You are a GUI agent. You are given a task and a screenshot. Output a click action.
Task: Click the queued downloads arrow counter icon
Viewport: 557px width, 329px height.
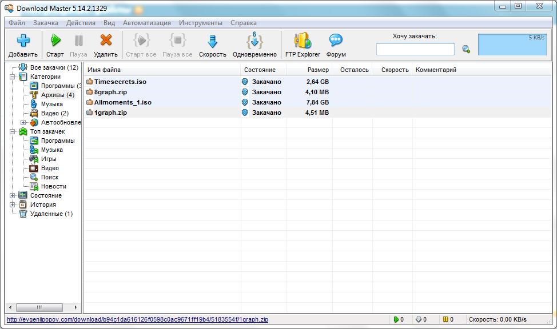click(x=419, y=319)
